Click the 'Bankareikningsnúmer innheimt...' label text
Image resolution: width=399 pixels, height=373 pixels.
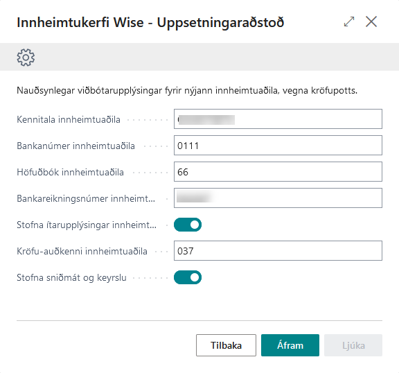pos(86,198)
